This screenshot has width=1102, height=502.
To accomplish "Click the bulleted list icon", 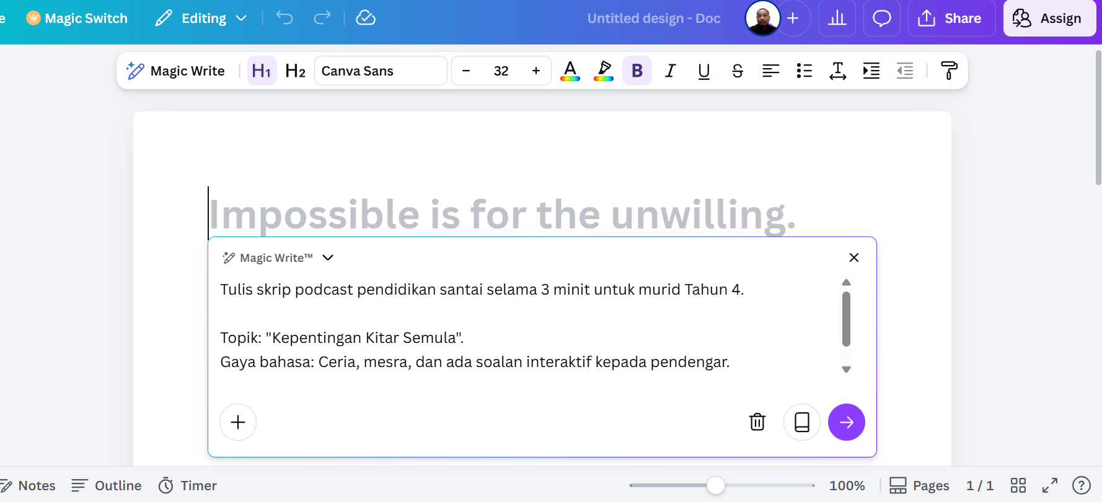I will point(804,71).
